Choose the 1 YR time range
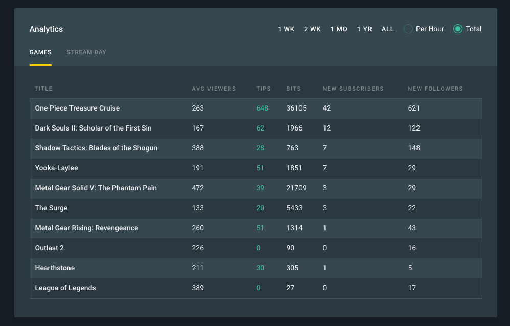Screen dimensions: 510x326 (x=364, y=29)
